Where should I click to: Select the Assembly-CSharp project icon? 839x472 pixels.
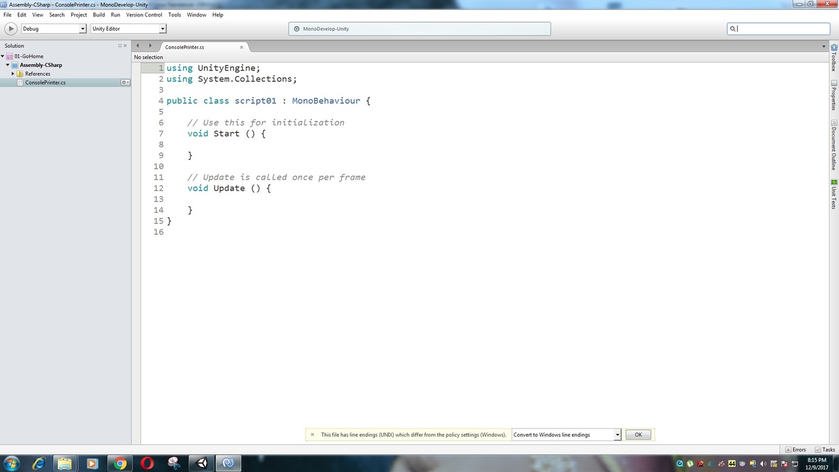point(15,65)
